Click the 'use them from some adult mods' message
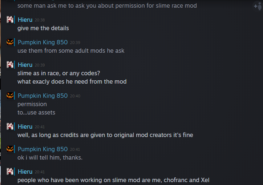Screen dimensions: 263x185 [71, 51]
